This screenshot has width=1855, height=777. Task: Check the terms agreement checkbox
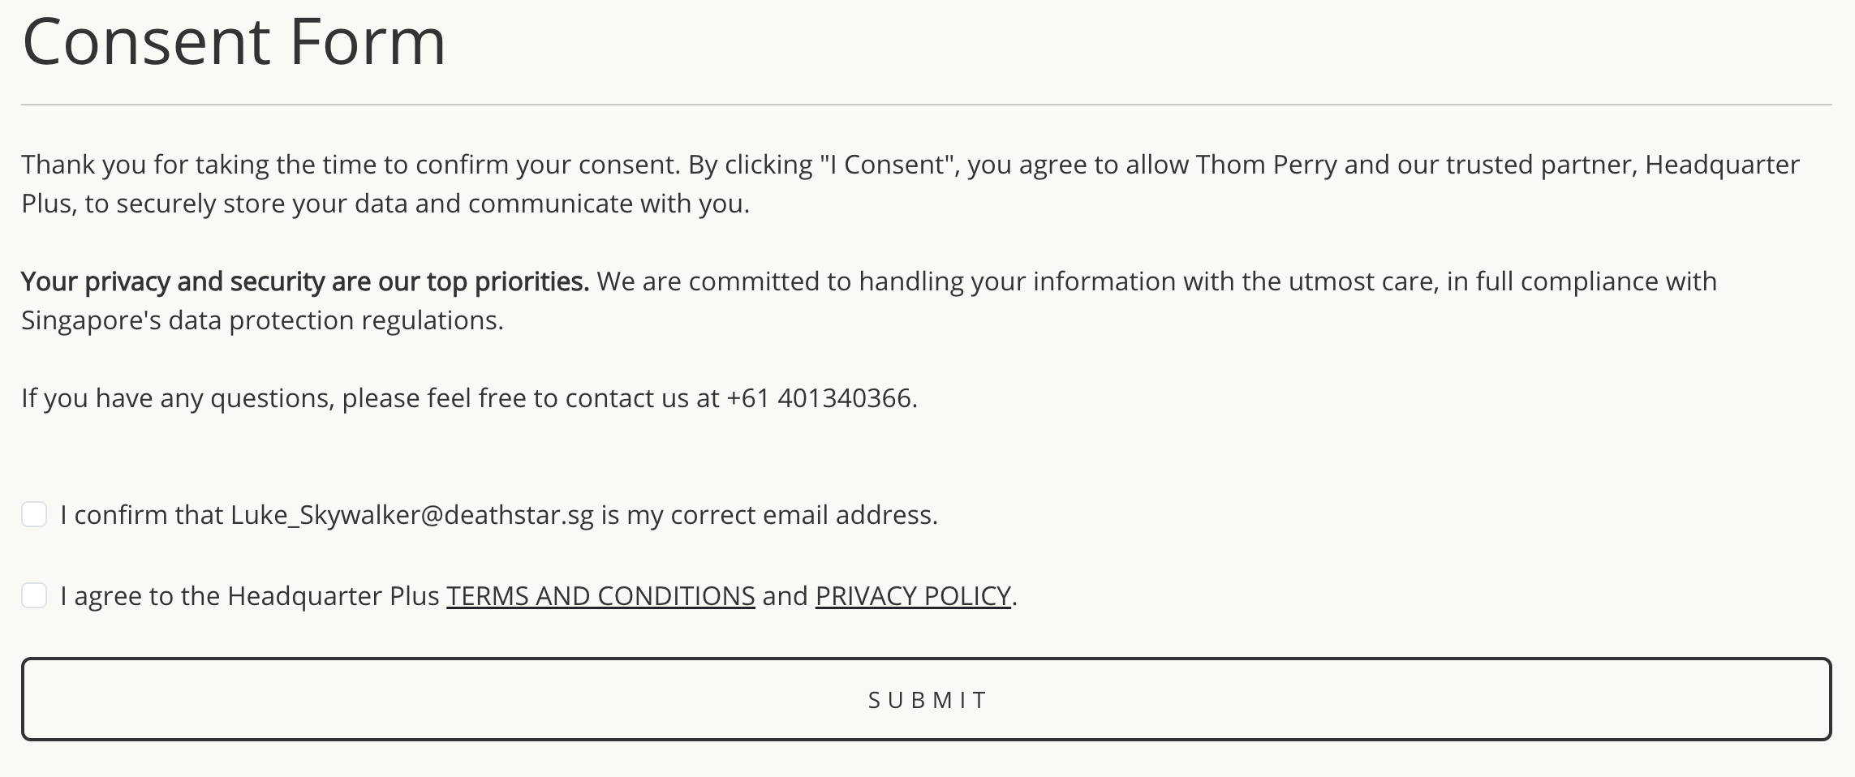(34, 595)
